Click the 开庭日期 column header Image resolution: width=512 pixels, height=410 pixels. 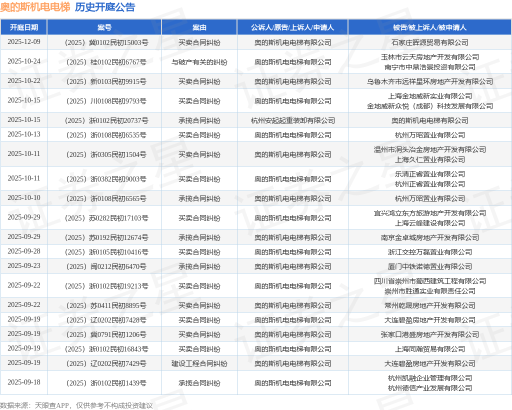tap(24, 27)
